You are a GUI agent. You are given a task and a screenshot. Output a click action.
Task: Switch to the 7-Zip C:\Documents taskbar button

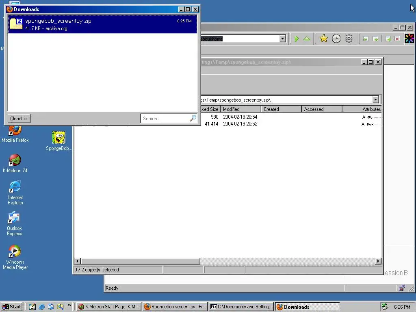[241, 307]
